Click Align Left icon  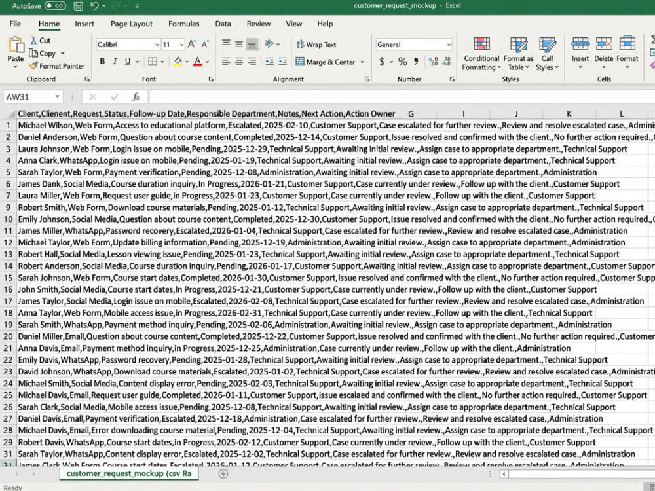226,62
